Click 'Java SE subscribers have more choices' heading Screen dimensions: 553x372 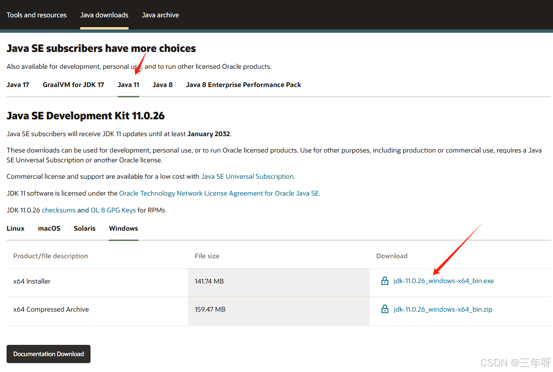(101, 48)
